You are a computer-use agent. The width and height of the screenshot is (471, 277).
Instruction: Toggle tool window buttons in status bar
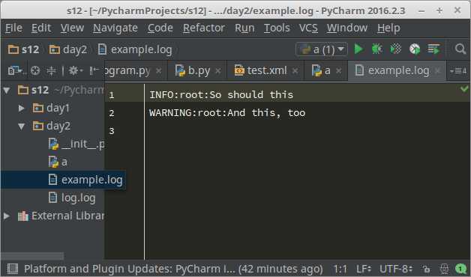pos(12,269)
